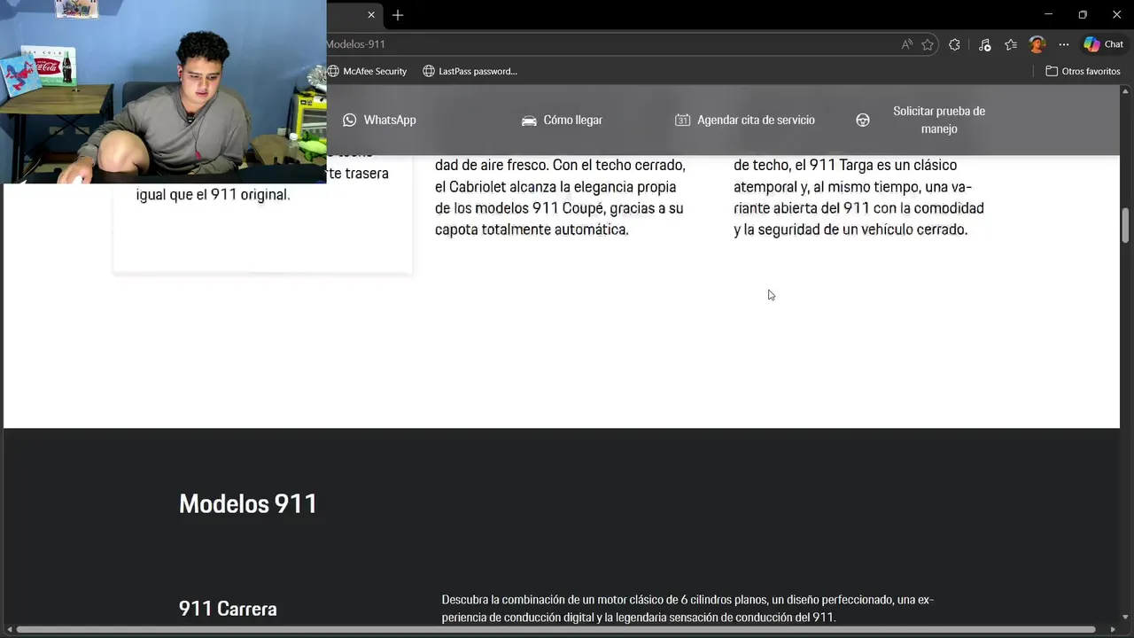Click the text 'igual que el 911 original.'
The height and width of the screenshot is (638, 1134).
pos(214,195)
